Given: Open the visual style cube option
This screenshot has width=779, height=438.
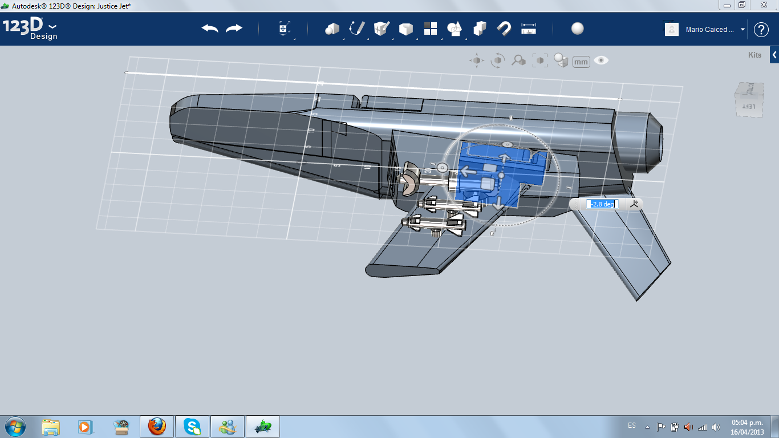Looking at the screenshot, I should tap(561, 60).
